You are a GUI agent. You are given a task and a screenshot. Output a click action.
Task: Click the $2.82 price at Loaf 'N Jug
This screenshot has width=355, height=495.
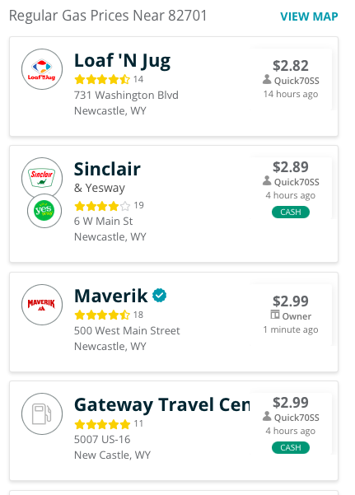coord(291,66)
